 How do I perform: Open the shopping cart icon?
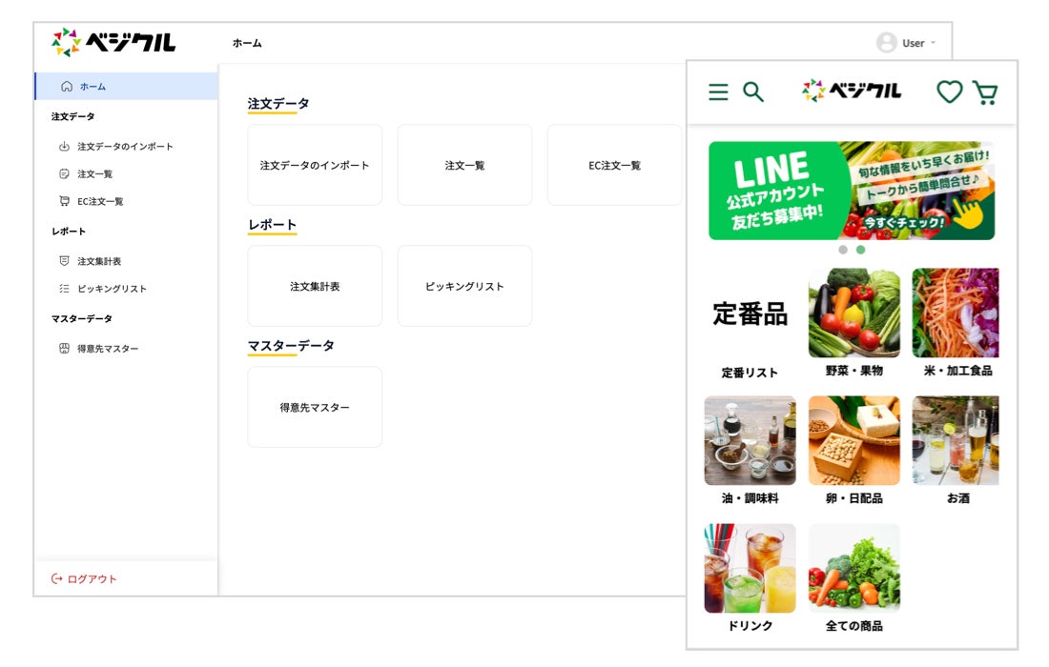tap(985, 92)
